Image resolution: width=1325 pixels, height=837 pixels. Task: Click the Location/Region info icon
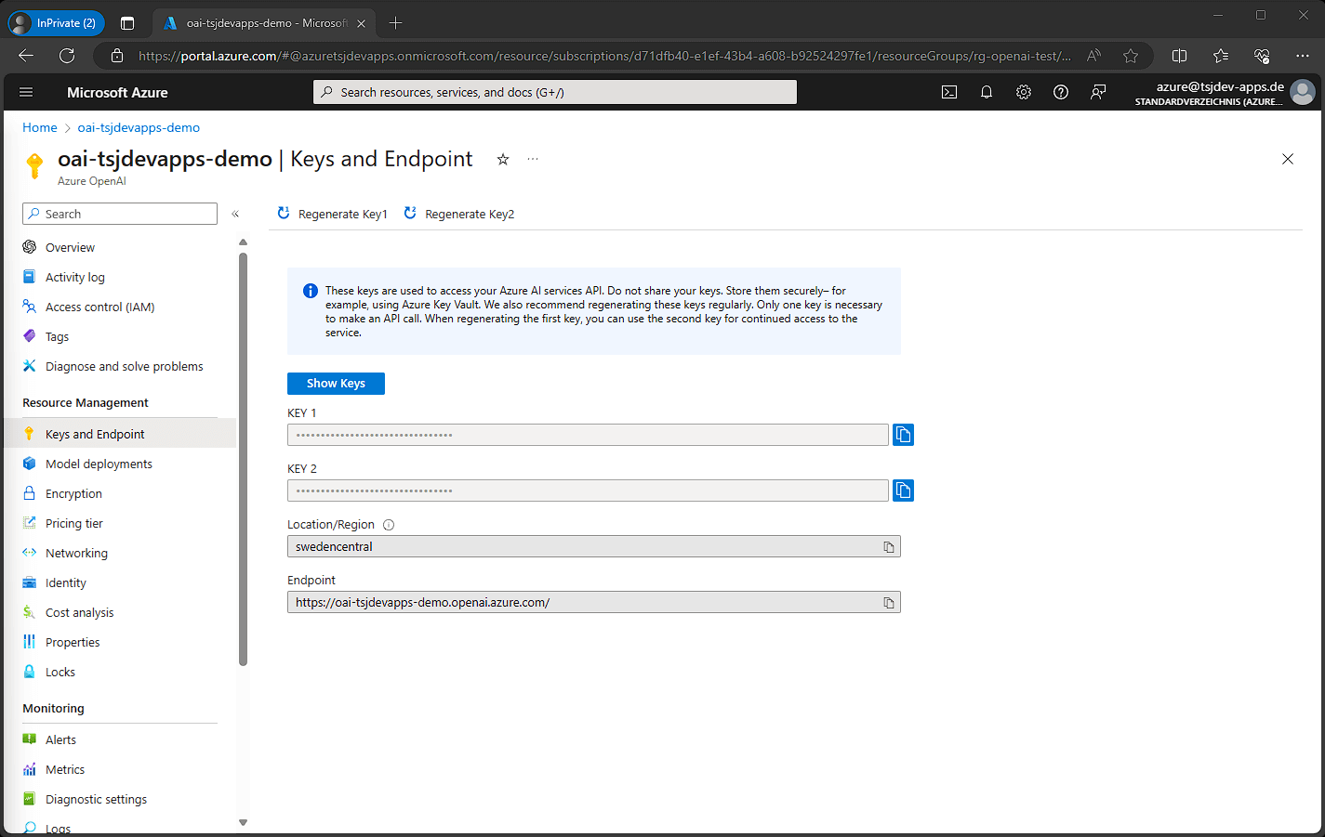point(389,525)
